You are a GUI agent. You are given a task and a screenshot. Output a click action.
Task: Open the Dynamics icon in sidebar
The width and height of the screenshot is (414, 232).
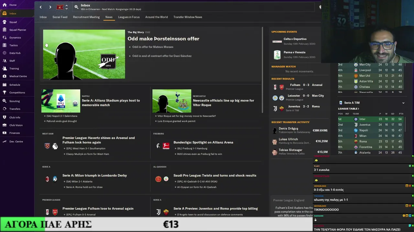point(5,37)
